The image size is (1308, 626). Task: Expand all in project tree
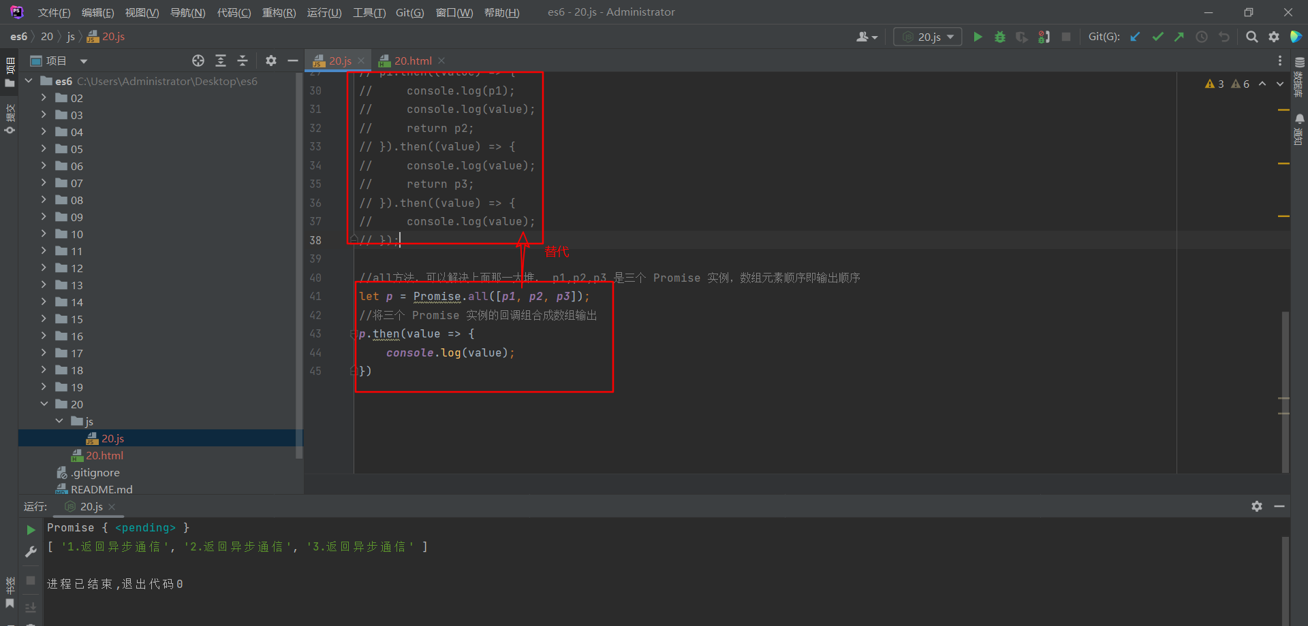click(x=221, y=61)
